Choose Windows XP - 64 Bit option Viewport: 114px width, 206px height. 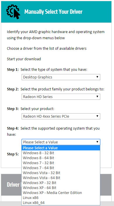pyautogui.click(x=61, y=188)
